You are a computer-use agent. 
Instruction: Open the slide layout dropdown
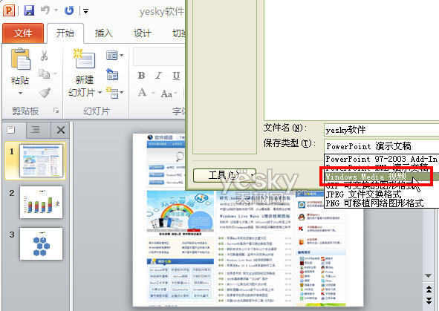coord(115,56)
